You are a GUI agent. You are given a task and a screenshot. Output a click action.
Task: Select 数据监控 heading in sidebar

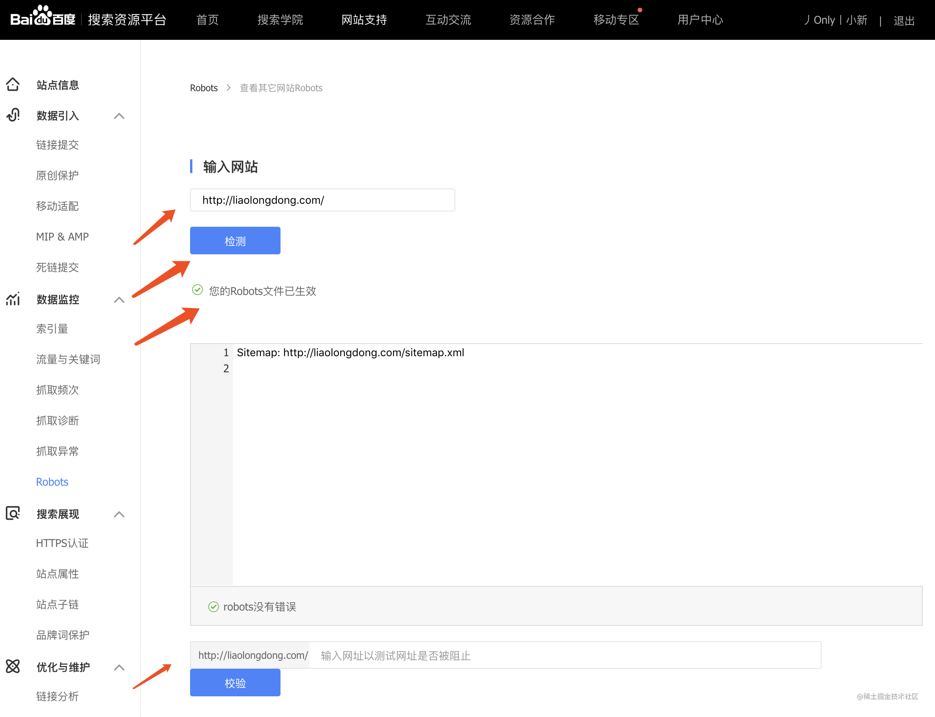[x=57, y=300]
